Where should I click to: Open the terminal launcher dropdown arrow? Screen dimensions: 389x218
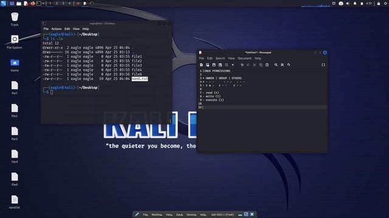coord(43,4)
